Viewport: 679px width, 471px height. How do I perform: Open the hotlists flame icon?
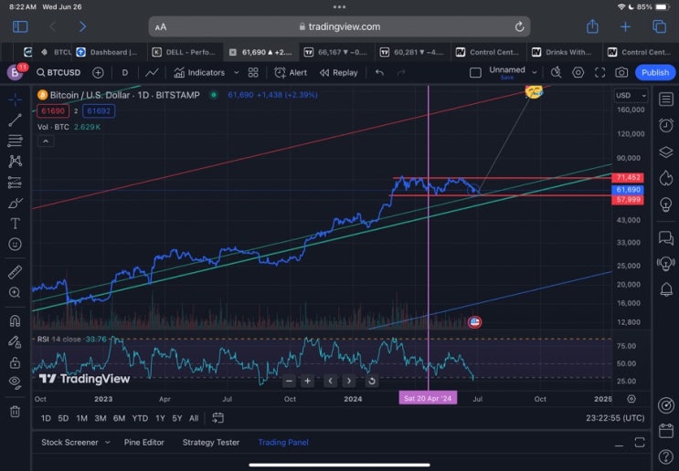tap(665, 178)
